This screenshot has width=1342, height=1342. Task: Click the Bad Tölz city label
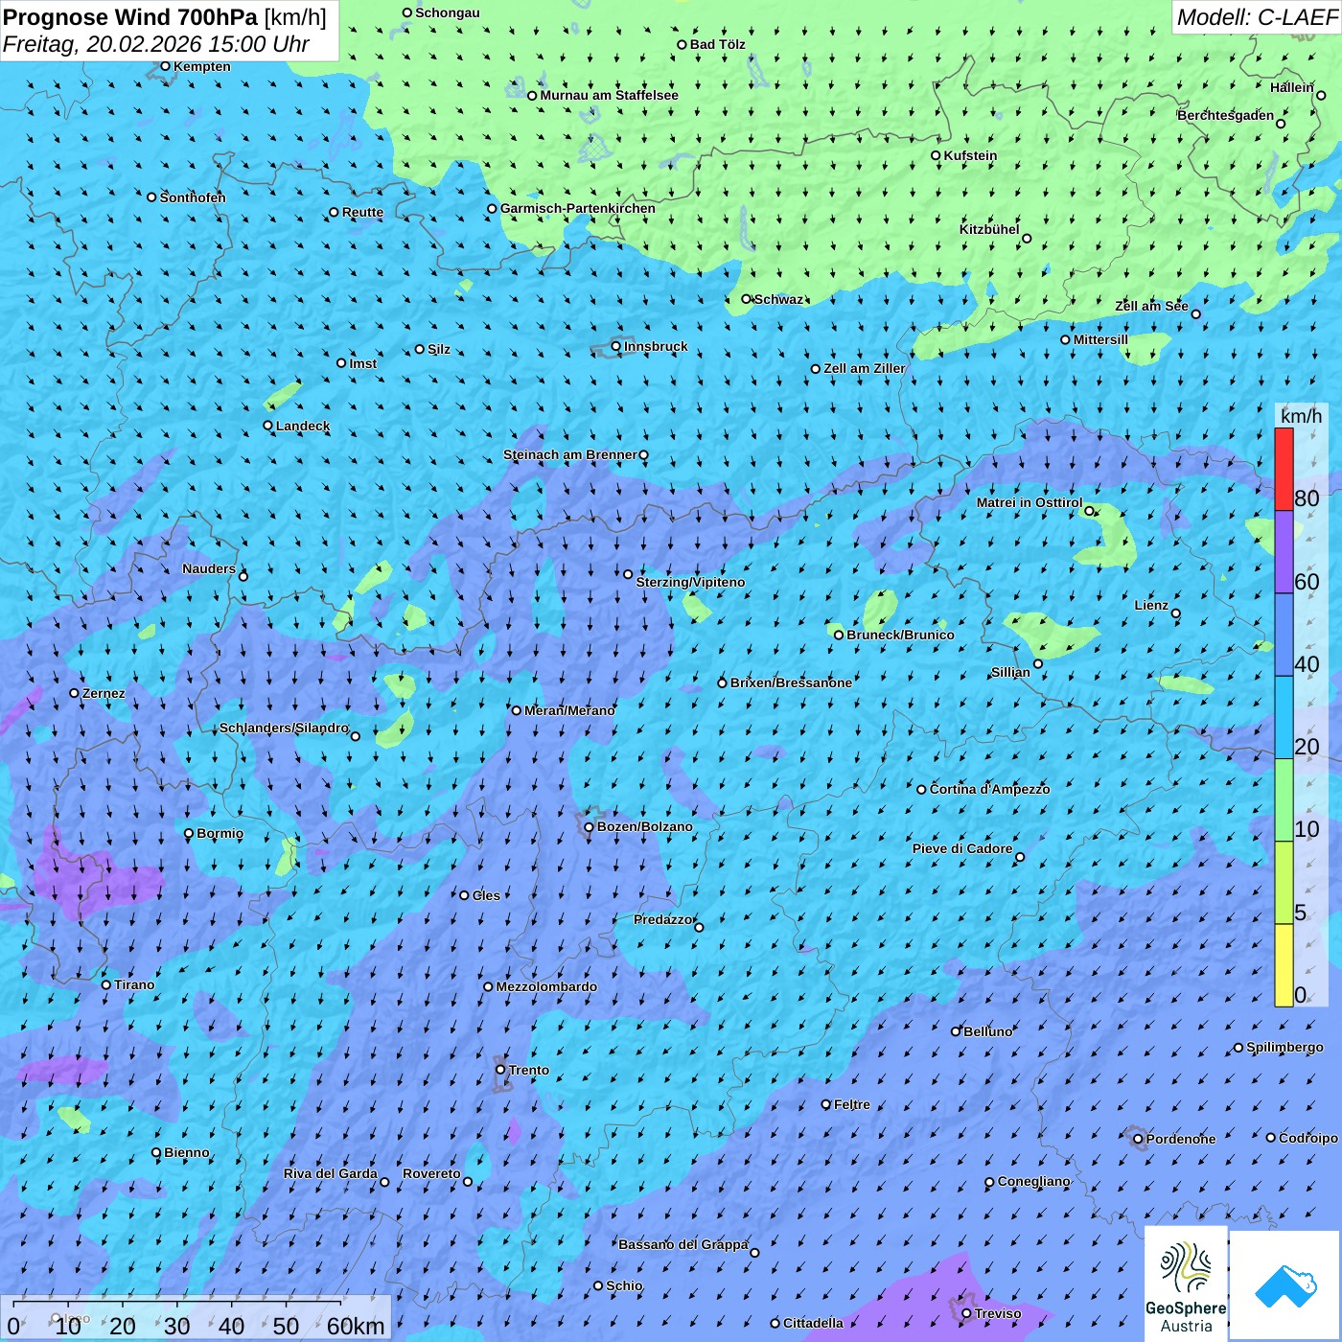(x=717, y=44)
